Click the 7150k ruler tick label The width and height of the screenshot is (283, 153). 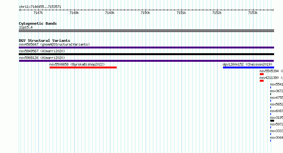pos(145,13)
